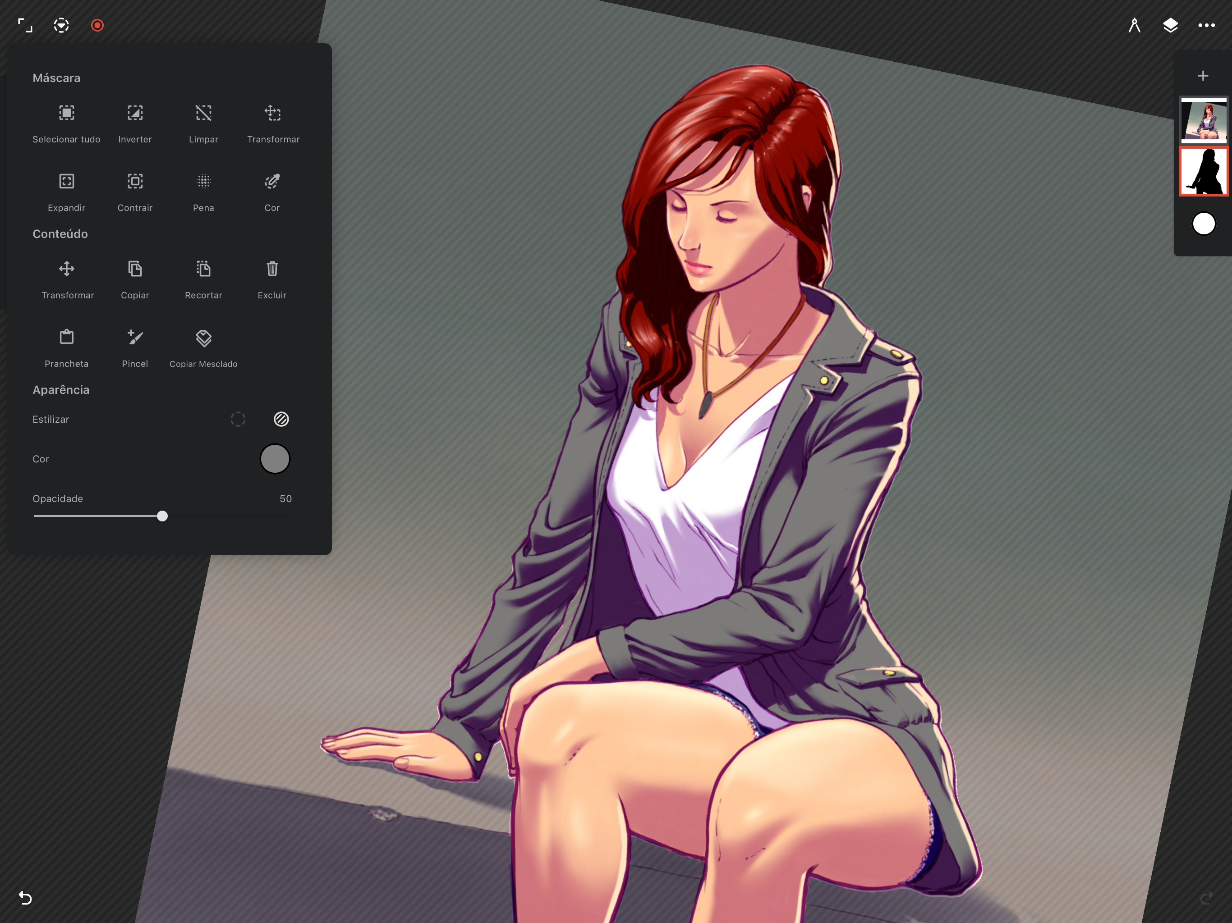Delete the content with Excluir
Image resolution: width=1232 pixels, height=923 pixels.
272,269
